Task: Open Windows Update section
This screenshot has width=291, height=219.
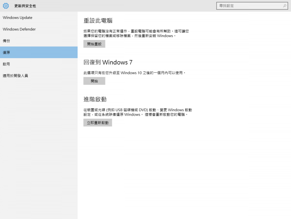Action: click(x=39, y=18)
